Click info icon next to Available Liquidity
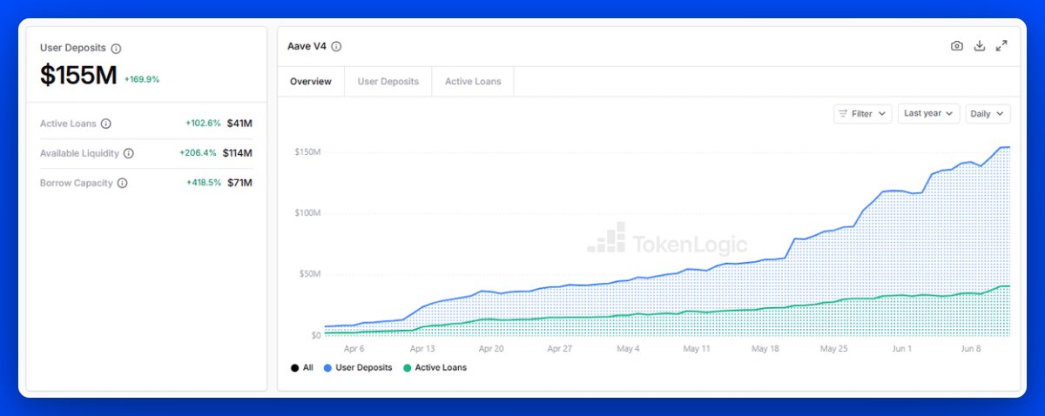The width and height of the screenshot is (1045, 416). tap(128, 153)
